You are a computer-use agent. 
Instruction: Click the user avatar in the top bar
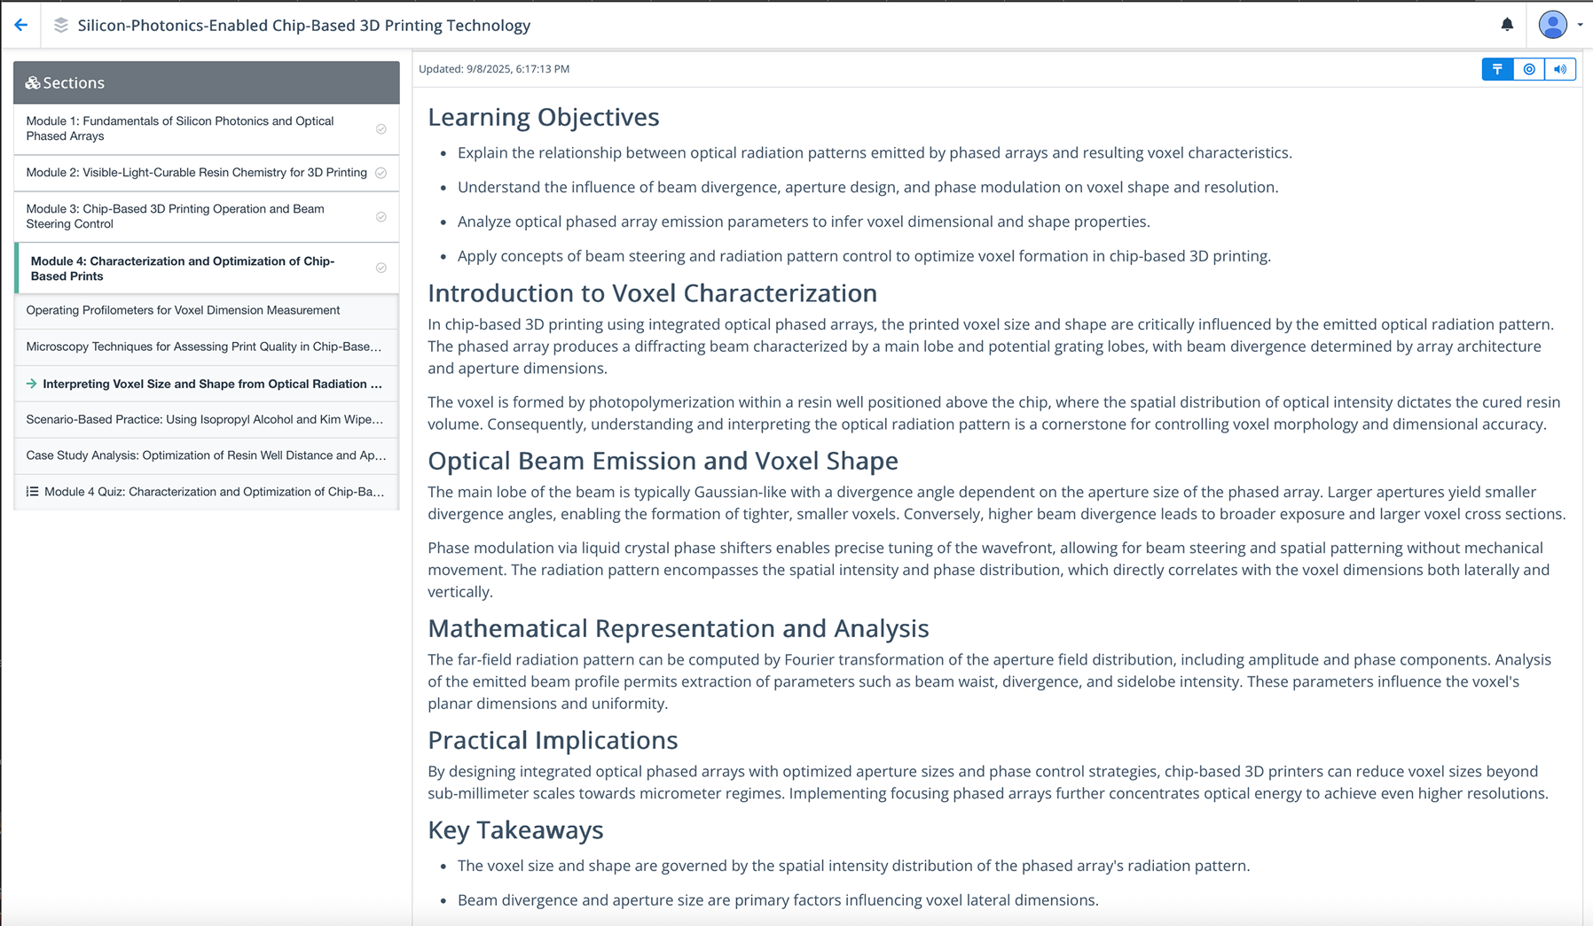click(x=1553, y=25)
